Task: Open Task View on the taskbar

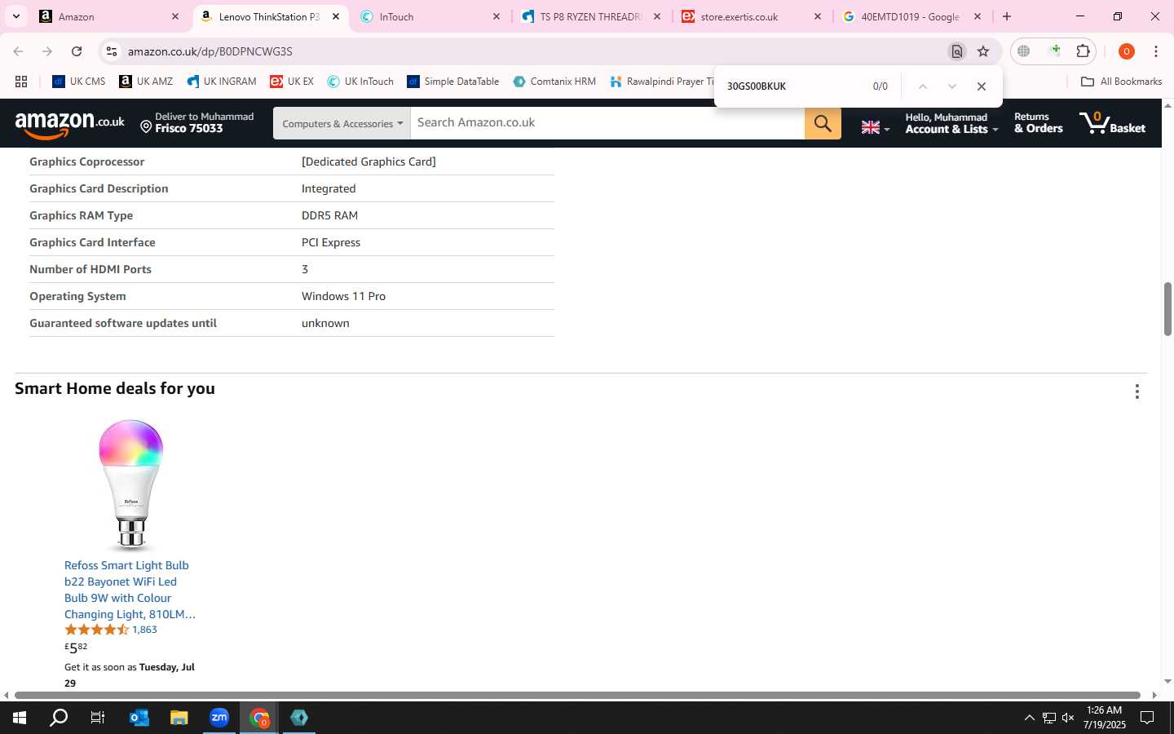Action: point(98,718)
